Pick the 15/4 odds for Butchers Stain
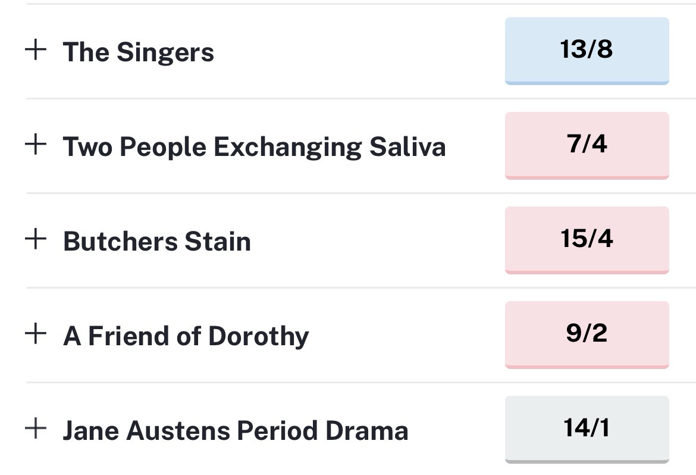Screen dimensions: 696x475 click(587, 239)
